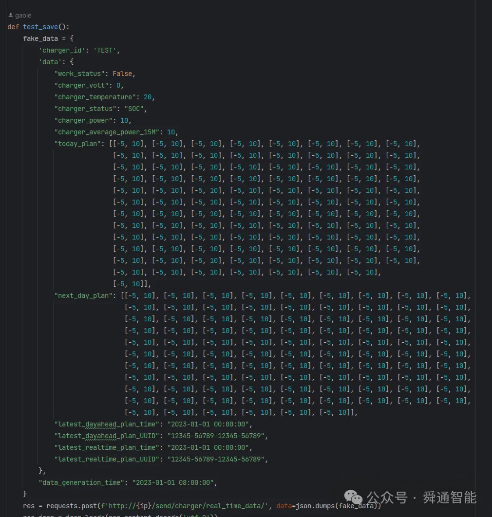Click the "latest_realtime_plan_time" key
This screenshot has height=517, width=492.
click(107, 448)
